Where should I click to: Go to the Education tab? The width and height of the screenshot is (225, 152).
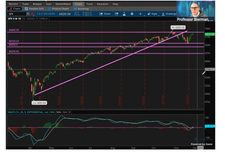103,4
